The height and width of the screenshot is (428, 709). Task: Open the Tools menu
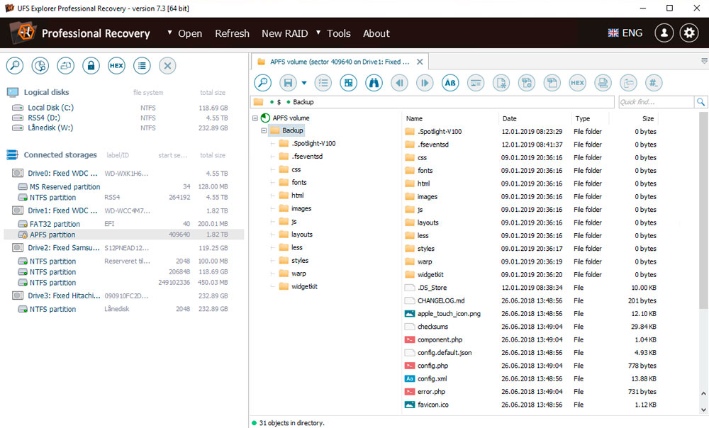coord(338,33)
